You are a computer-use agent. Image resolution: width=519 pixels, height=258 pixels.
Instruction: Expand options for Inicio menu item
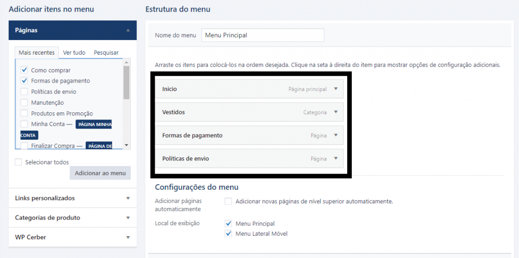pyautogui.click(x=336, y=89)
